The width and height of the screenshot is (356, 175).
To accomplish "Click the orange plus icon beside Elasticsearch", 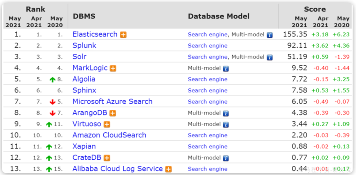I will [123, 35].
